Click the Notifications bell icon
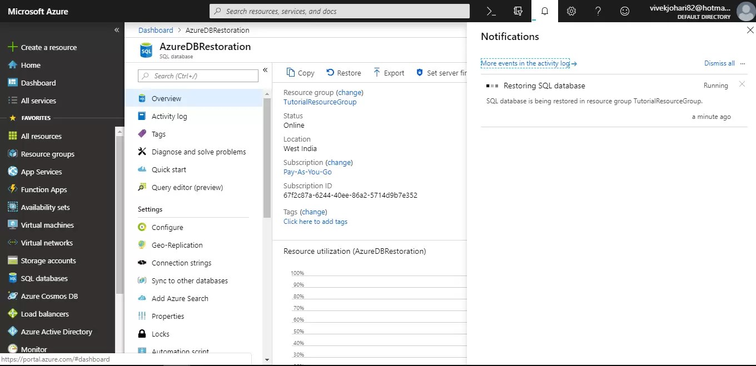The image size is (756, 366). pyautogui.click(x=545, y=11)
